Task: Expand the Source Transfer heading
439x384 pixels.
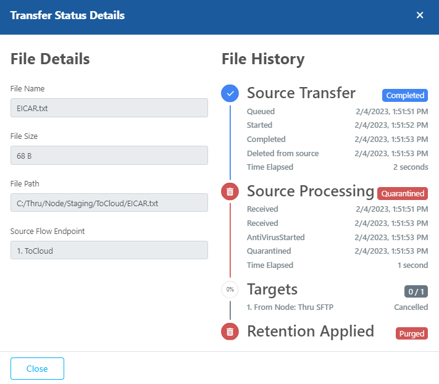Action: (x=301, y=93)
